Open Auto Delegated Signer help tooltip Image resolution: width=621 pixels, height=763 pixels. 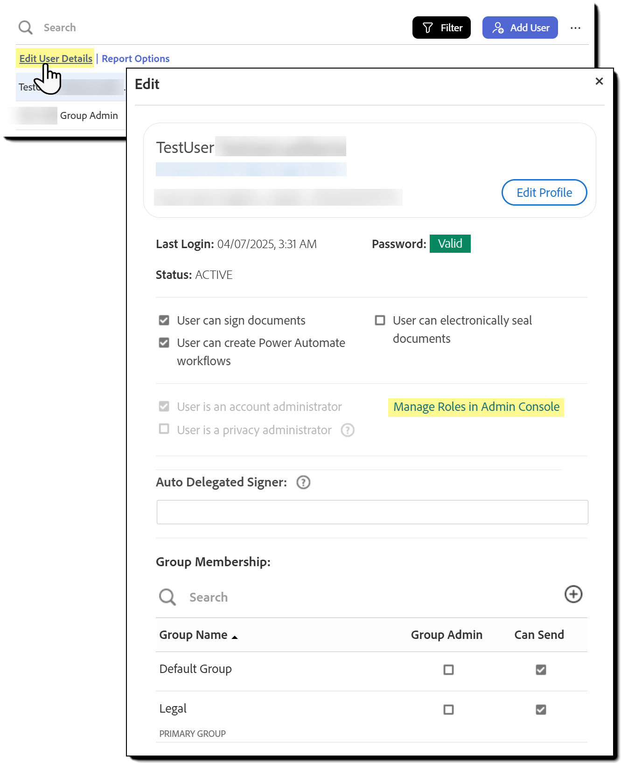click(303, 482)
